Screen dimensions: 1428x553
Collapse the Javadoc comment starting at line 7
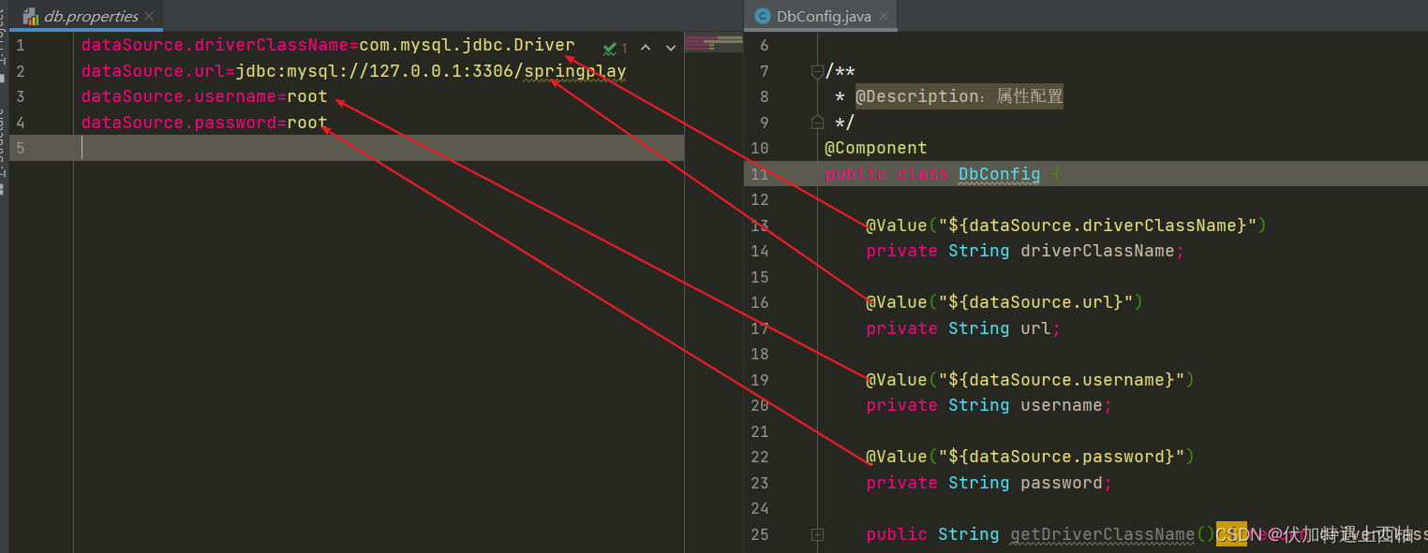[x=817, y=71]
